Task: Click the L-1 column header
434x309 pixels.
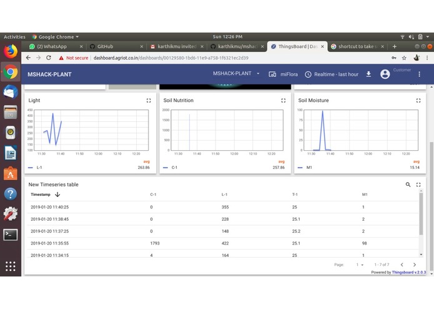Action: click(x=224, y=195)
